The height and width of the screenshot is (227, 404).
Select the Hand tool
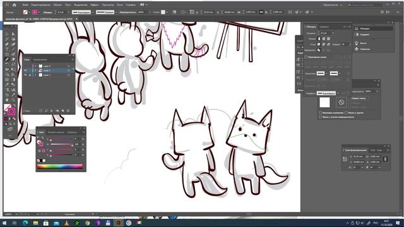[7, 100]
